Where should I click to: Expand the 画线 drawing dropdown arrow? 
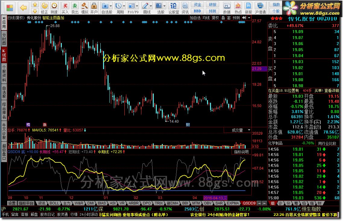pyautogui.click(x=151, y=6)
